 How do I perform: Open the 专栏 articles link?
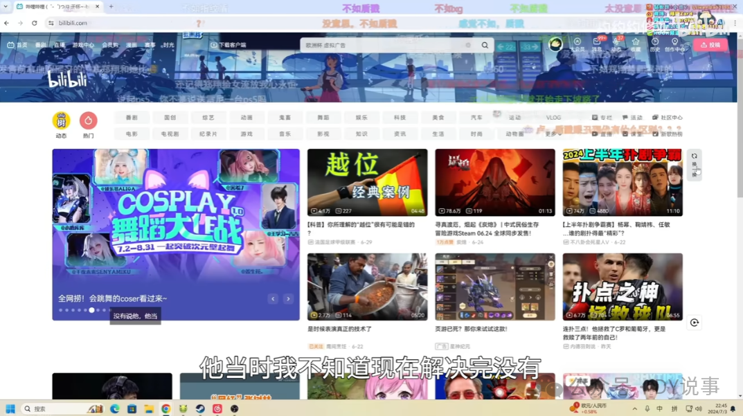[x=602, y=118]
